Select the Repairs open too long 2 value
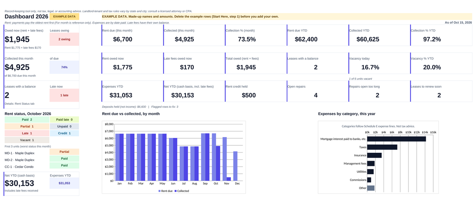This screenshot has height=206, width=476. pyautogui.click(x=377, y=95)
